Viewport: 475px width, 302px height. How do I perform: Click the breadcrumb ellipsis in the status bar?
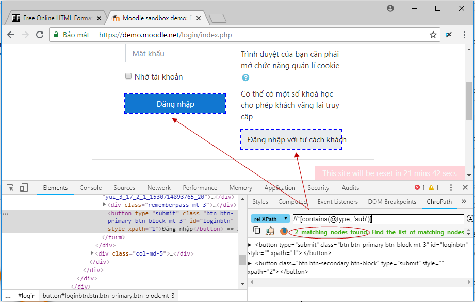8,296
